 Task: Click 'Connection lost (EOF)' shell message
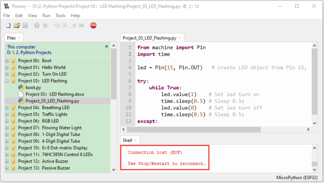point(155,152)
